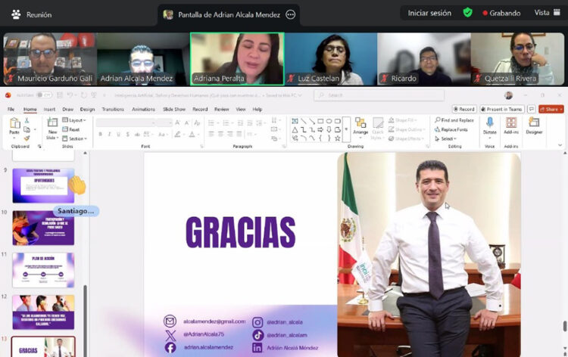This screenshot has width=568, height=357.
Task: Open the Shape Fill color picker
Action: [x=402, y=120]
